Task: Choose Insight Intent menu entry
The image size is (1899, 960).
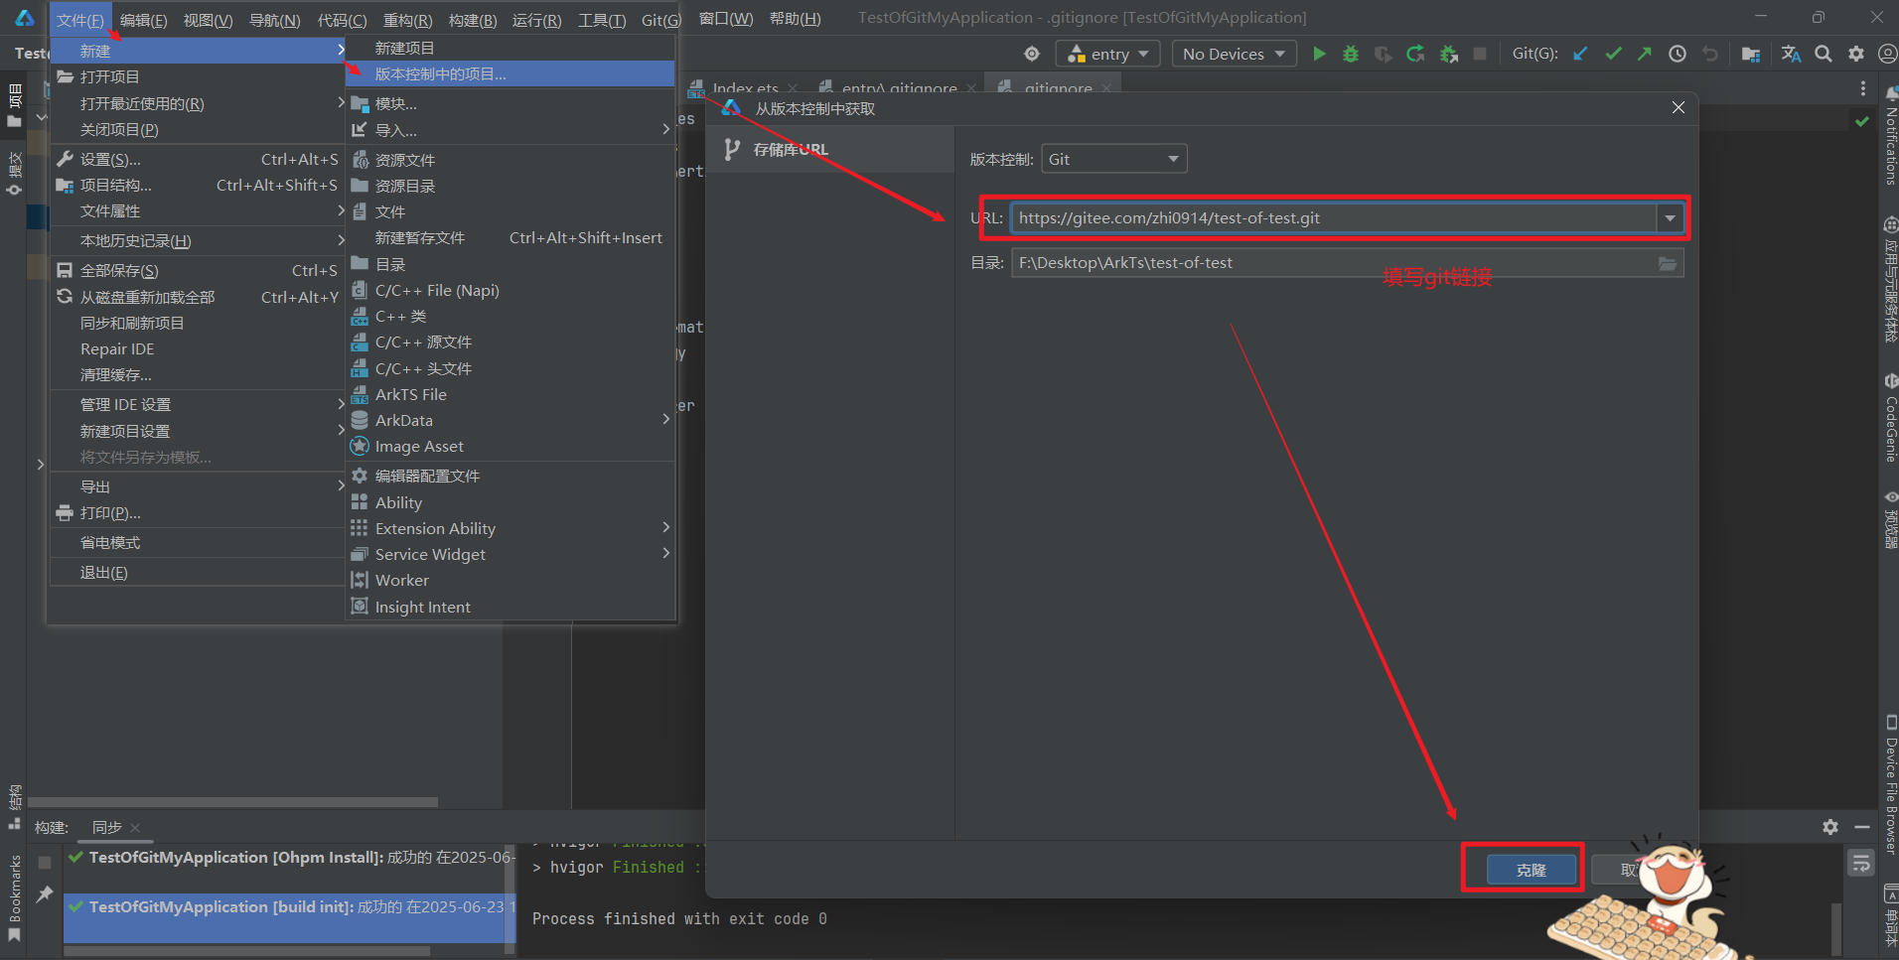Action: [x=511, y=607]
